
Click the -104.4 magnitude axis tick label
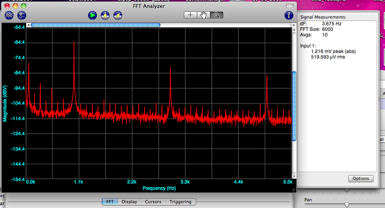tap(18, 103)
